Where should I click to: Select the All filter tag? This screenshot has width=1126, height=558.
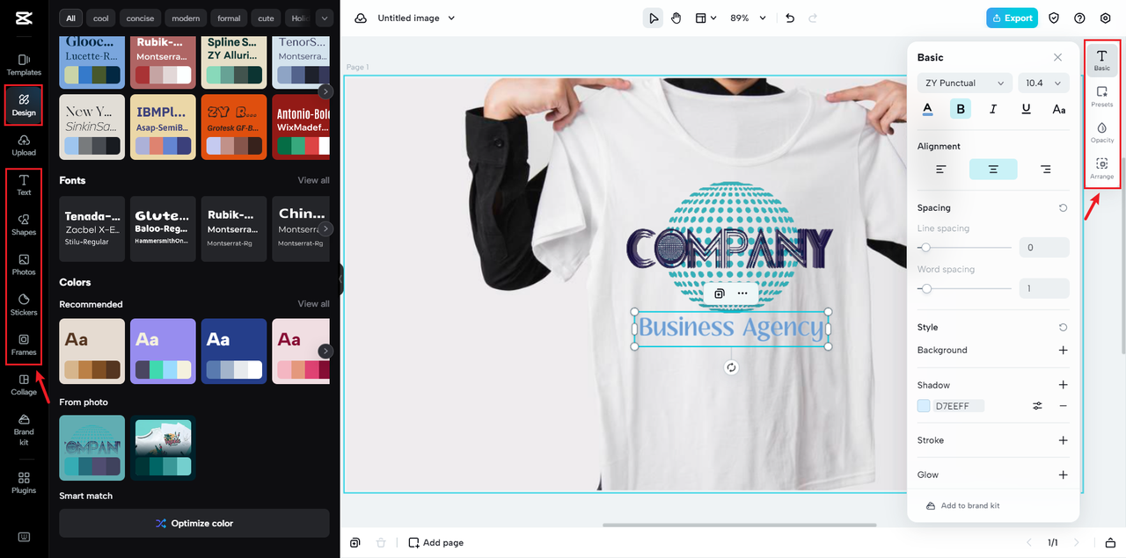pos(70,18)
